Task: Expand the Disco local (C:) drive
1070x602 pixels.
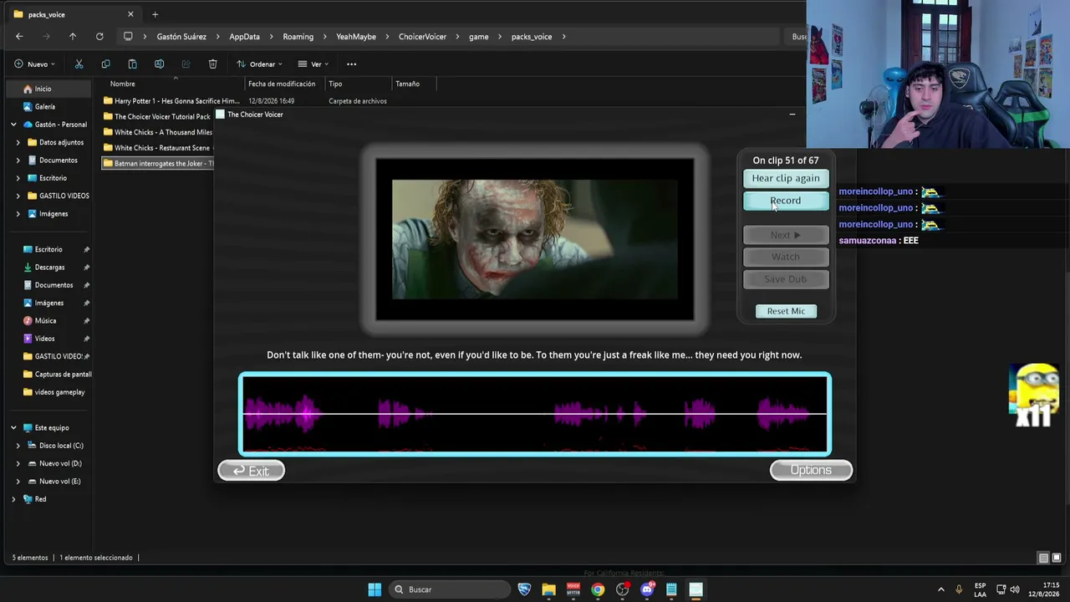Action: tap(18, 446)
